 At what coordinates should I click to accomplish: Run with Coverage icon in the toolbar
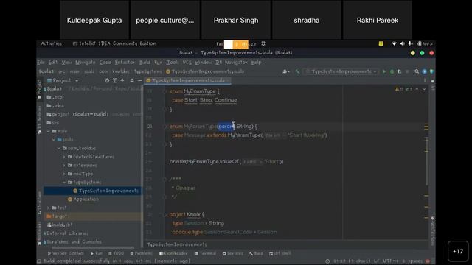pyautogui.click(x=399, y=71)
